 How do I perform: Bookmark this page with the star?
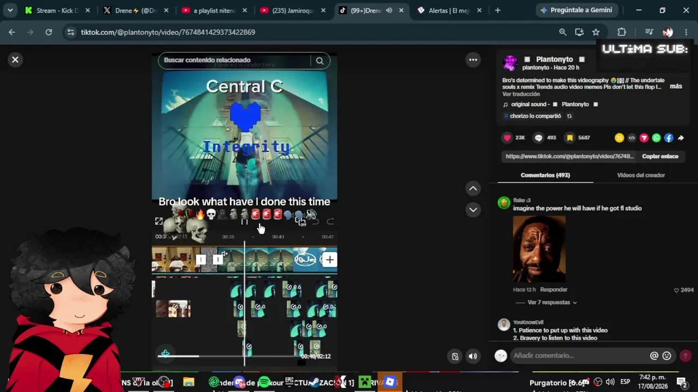596,32
